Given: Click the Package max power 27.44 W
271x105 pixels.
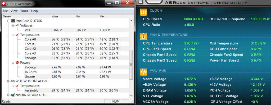Looking at the screenshot, I should coord(105,67).
